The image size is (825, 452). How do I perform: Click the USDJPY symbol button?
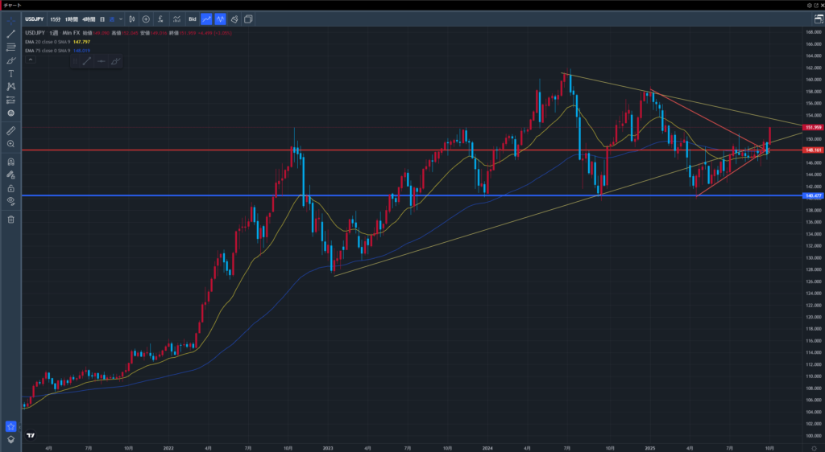click(33, 18)
